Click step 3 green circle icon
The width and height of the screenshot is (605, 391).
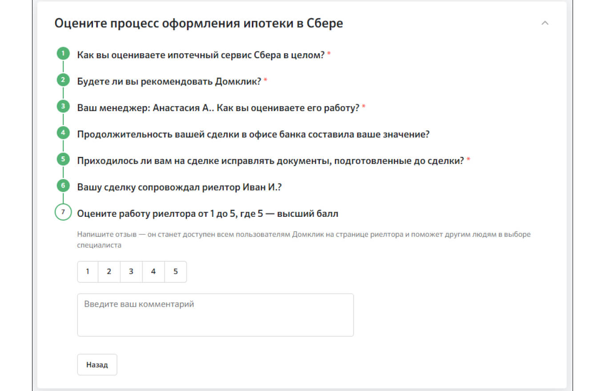click(x=63, y=107)
